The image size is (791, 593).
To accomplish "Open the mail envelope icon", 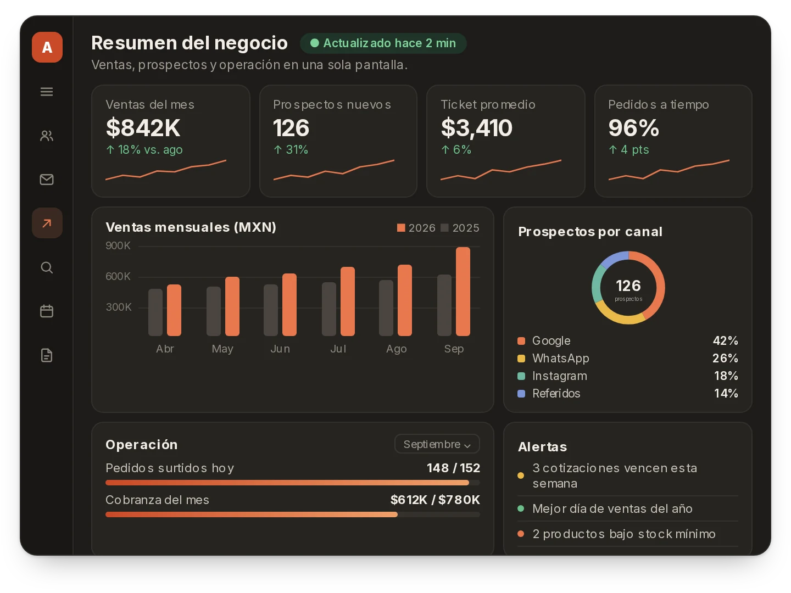I will (x=47, y=180).
